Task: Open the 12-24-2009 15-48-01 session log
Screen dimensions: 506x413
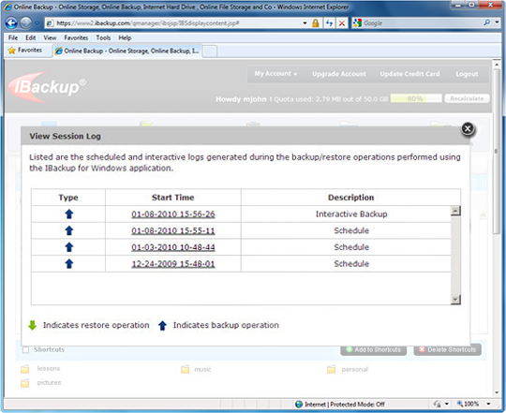Action: (x=173, y=264)
